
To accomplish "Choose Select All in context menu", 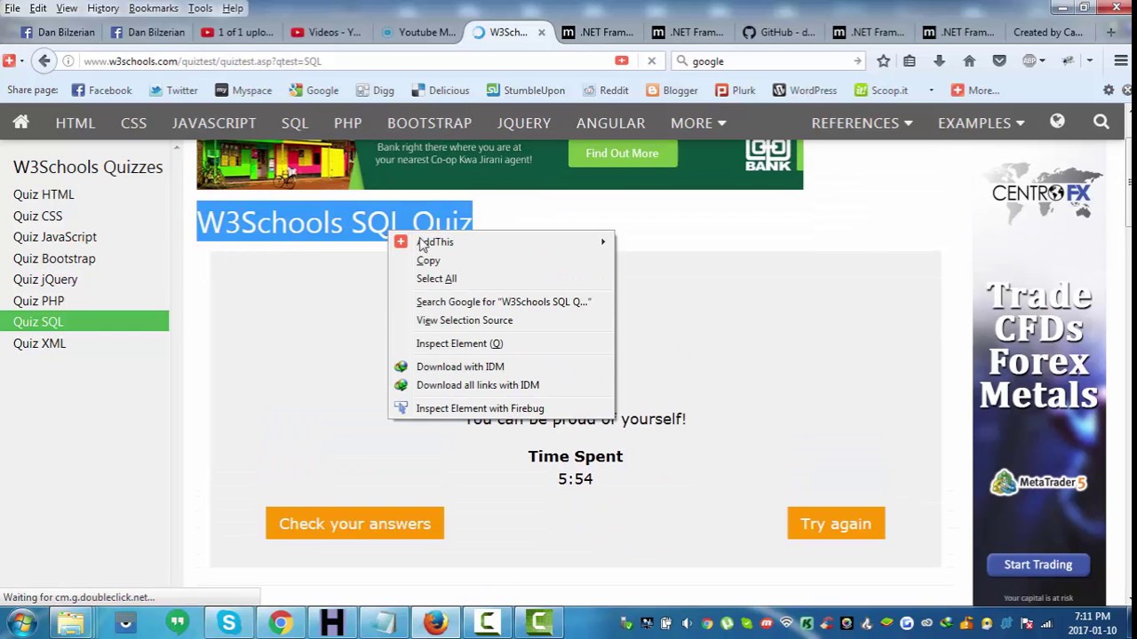I will point(502,279).
